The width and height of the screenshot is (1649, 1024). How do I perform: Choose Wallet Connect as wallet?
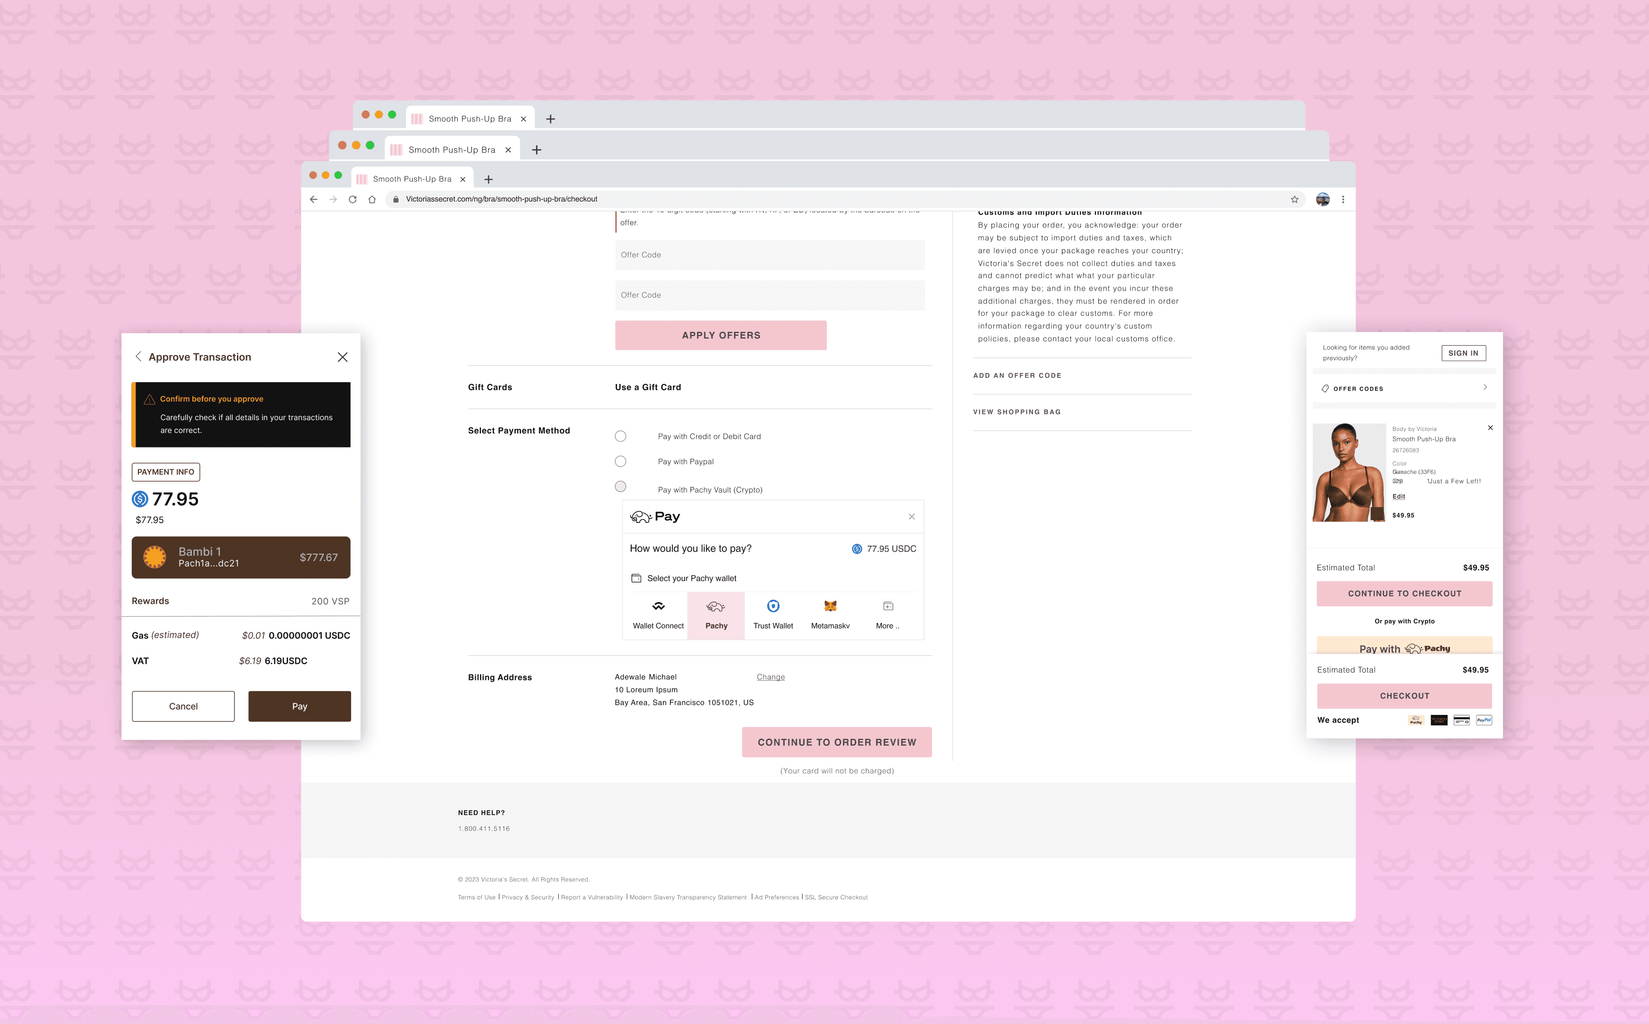[x=658, y=616]
